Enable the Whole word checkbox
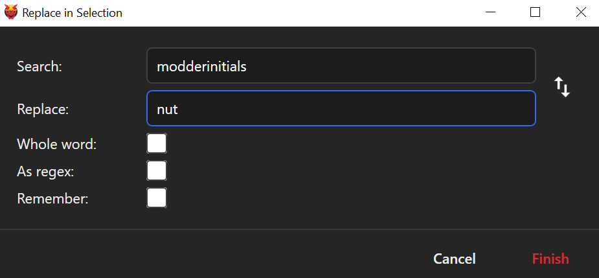Screen dimensions: 599x278 tap(157, 143)
